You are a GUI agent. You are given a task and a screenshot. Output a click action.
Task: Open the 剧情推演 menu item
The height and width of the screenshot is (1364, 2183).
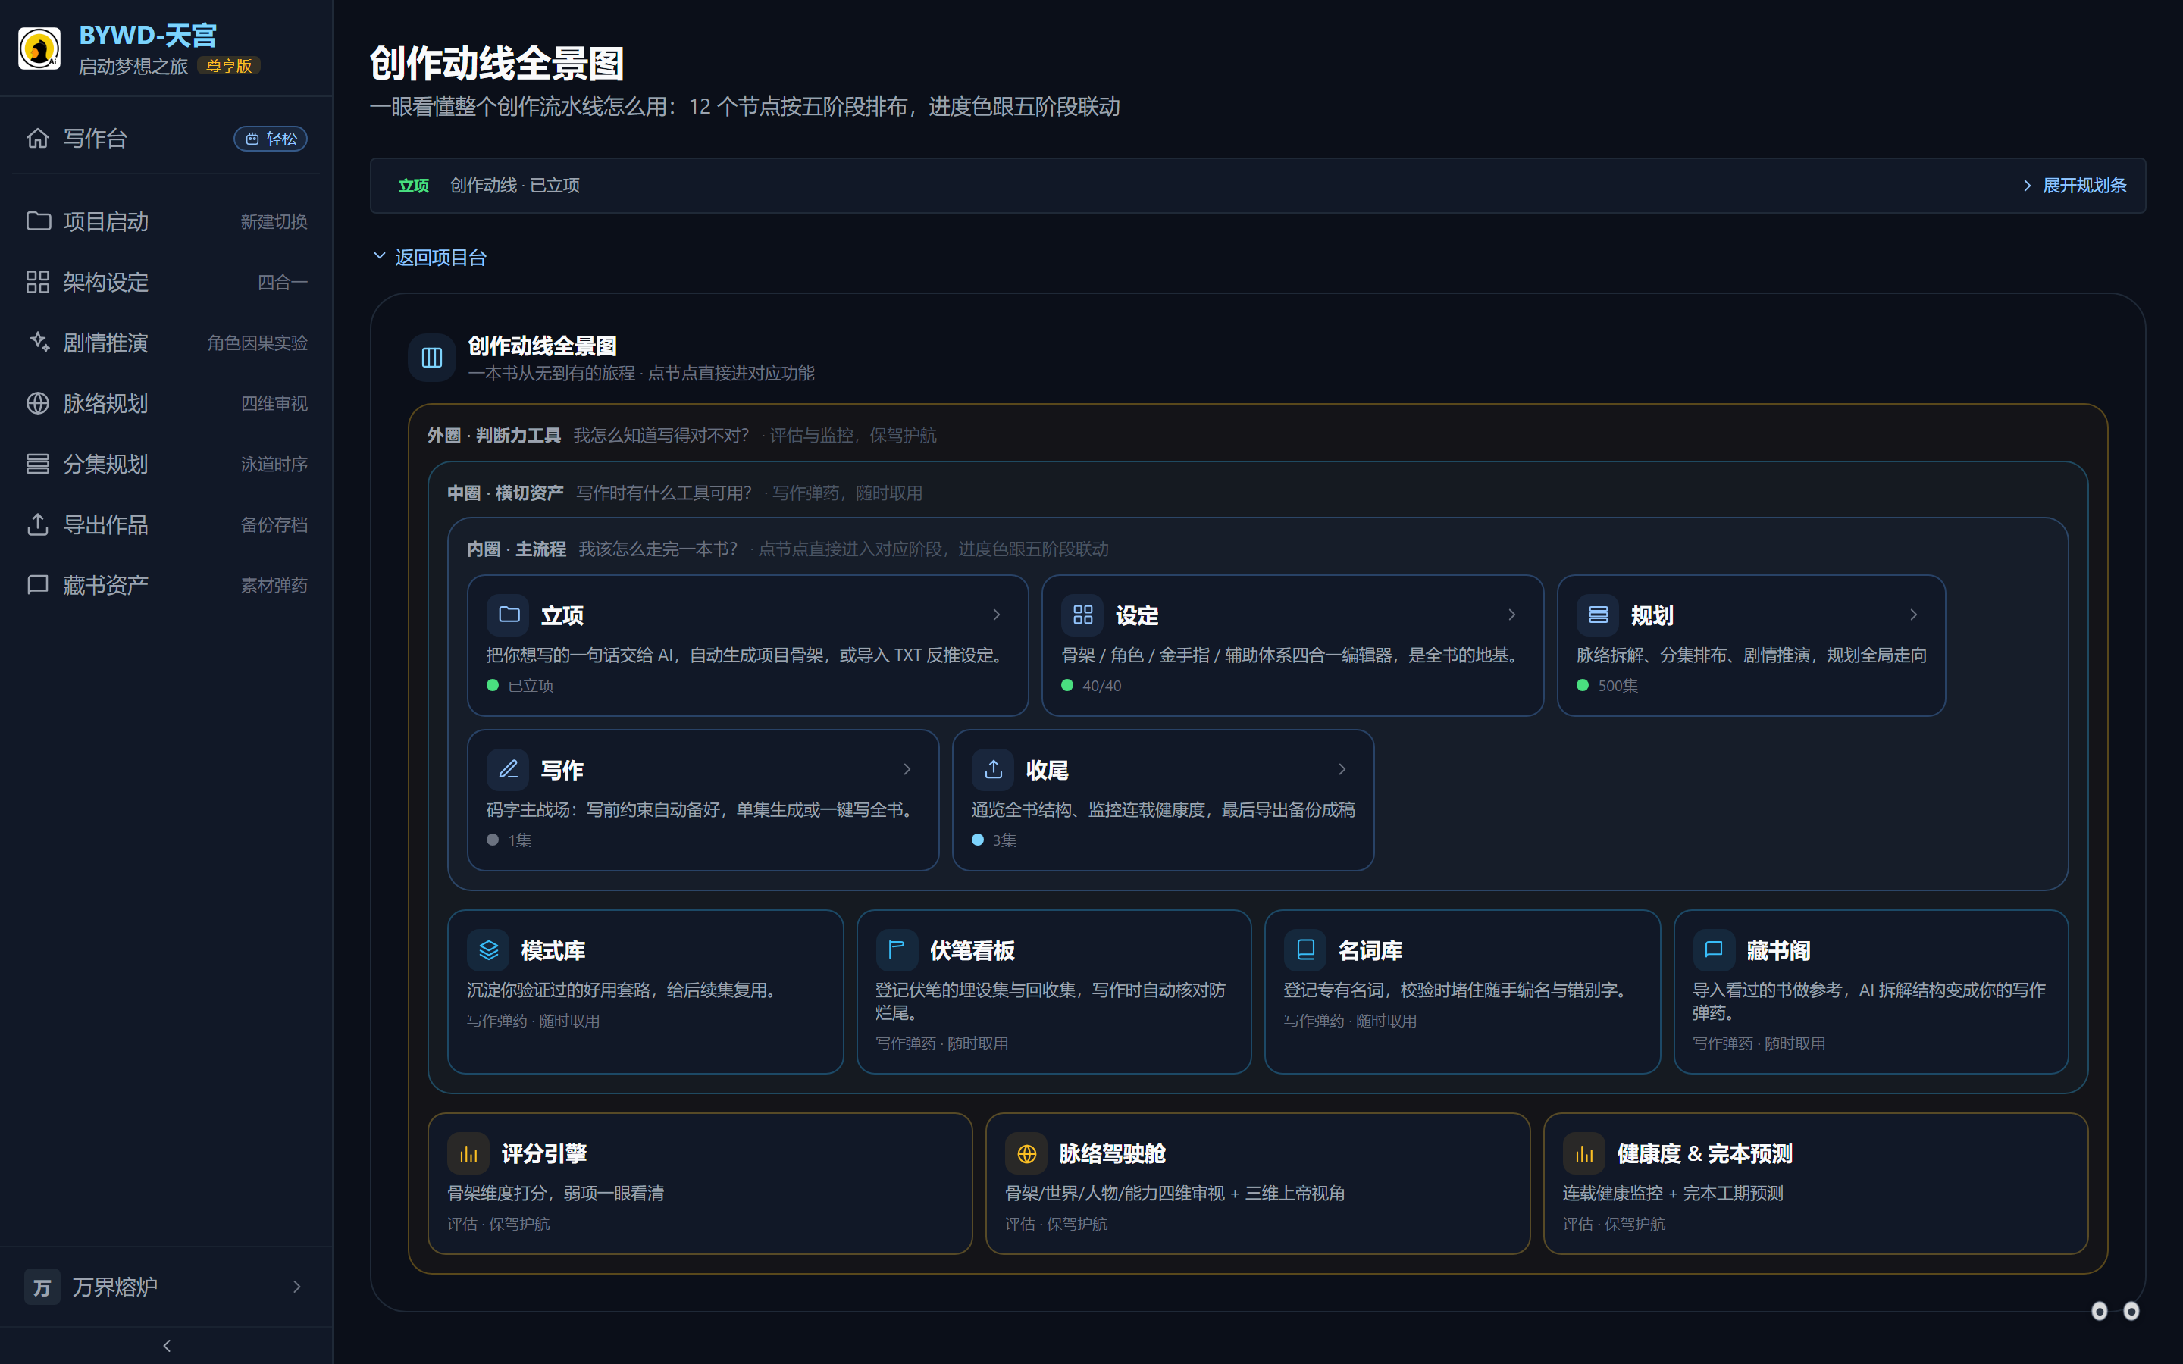pos(167,343)
